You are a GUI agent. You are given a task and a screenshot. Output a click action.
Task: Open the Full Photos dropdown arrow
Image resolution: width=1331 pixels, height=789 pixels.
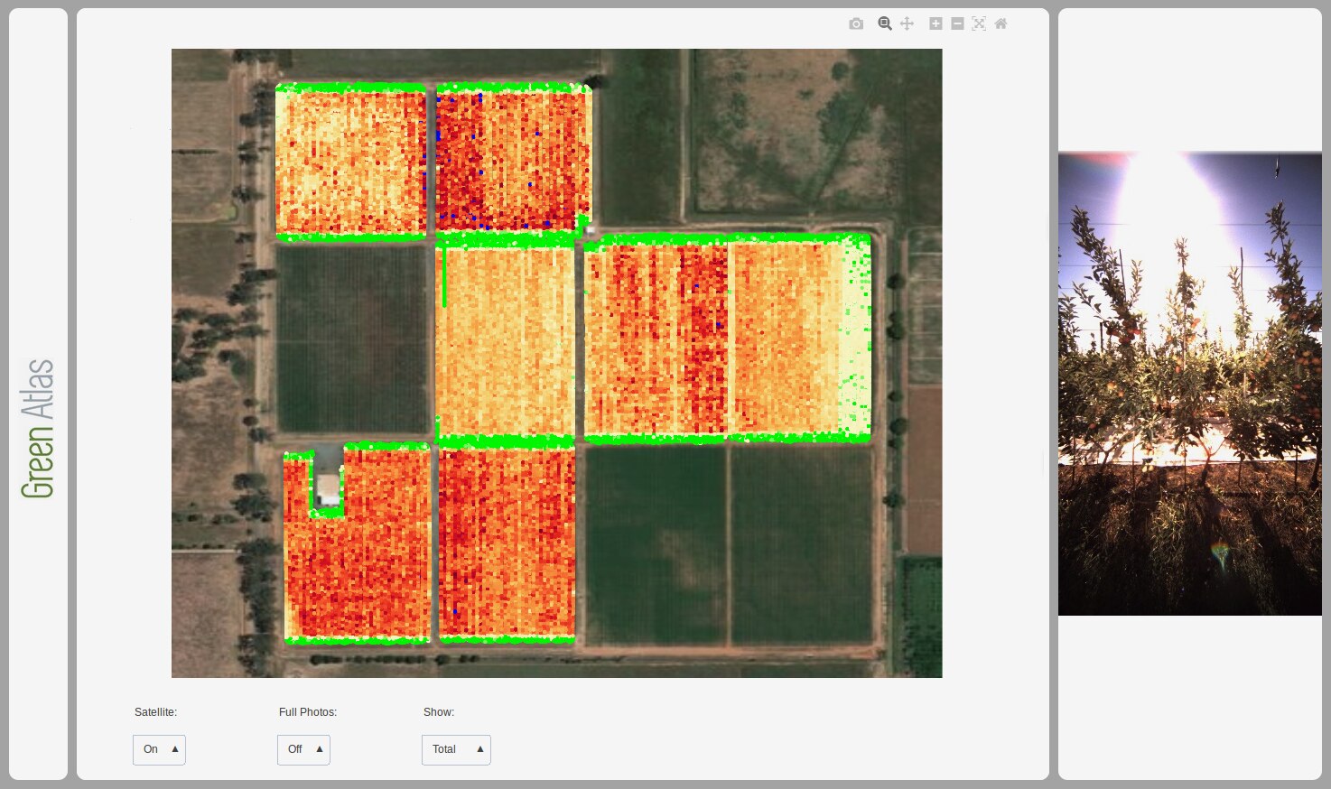(x=320, y=749)
